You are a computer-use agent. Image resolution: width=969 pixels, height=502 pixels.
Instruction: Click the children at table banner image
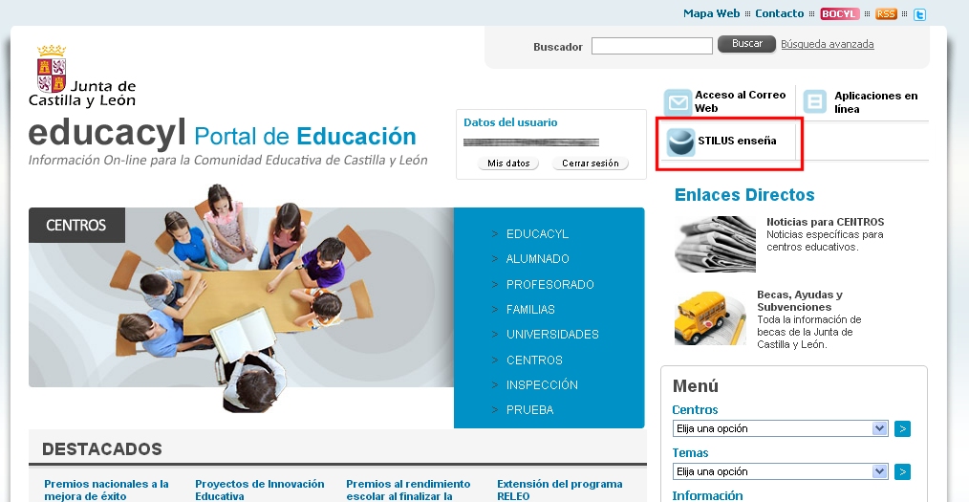tap(241, 297)
